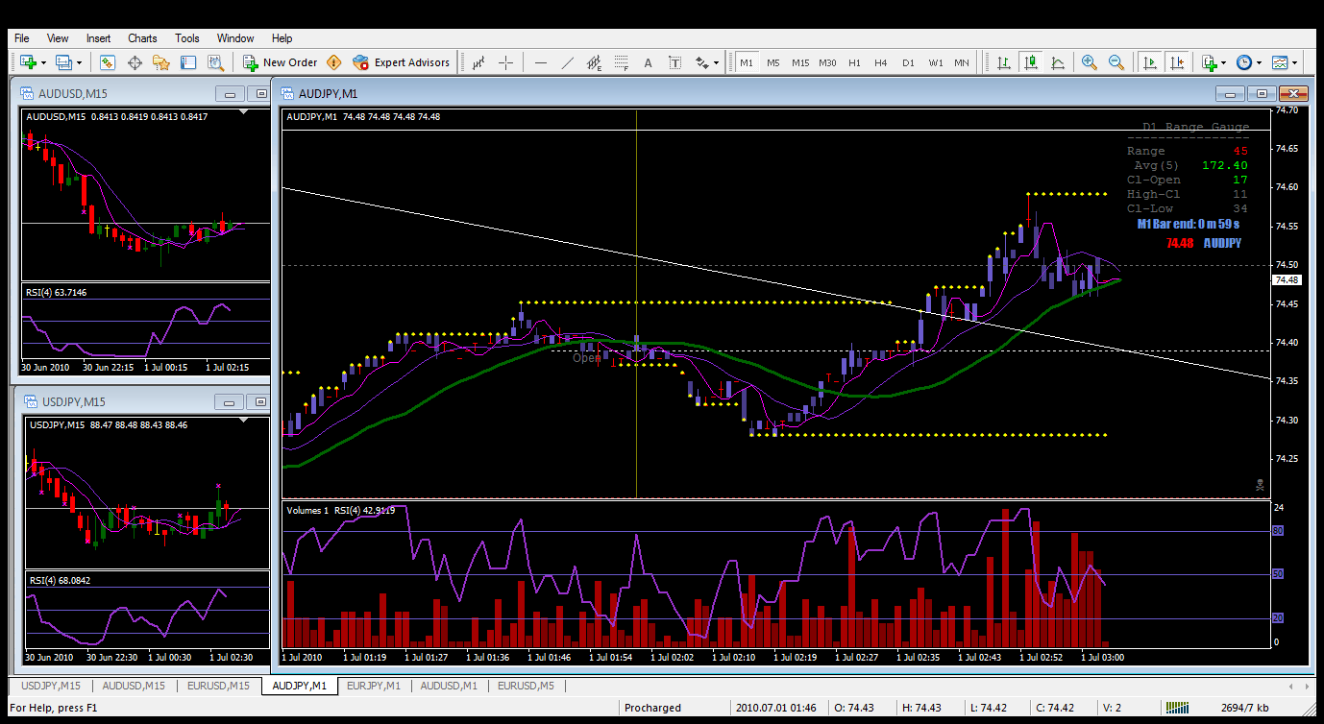Image resolution: width=1324 pixels, height=724 pixels.
Task: Draw a trendline with the Trendline tool
Action: (567, 62)
